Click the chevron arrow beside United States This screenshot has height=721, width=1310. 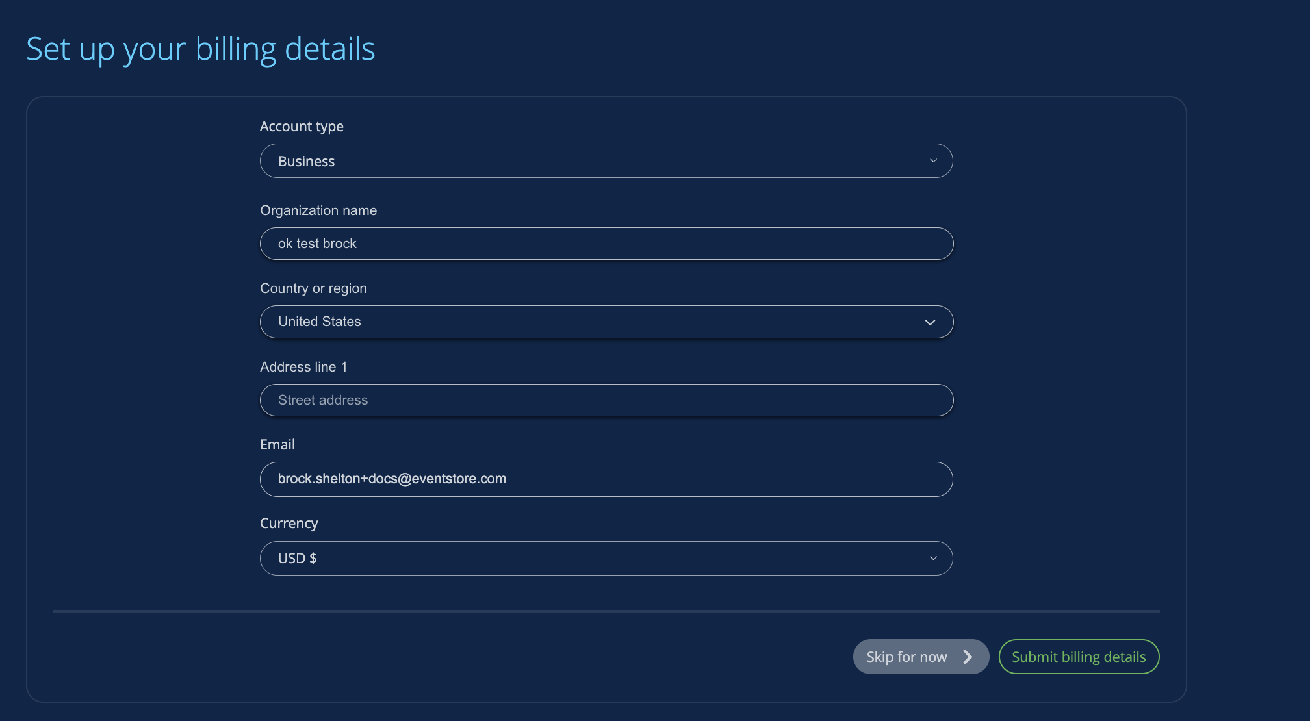click(930, 322)
